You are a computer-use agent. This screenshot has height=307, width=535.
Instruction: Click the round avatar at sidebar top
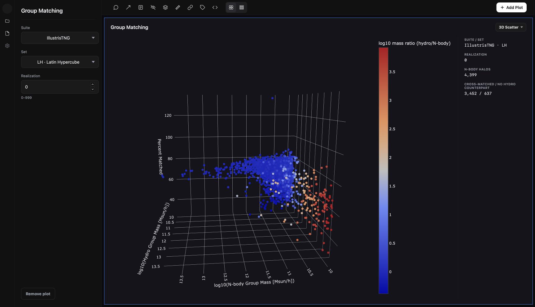[x=7, y=9]
